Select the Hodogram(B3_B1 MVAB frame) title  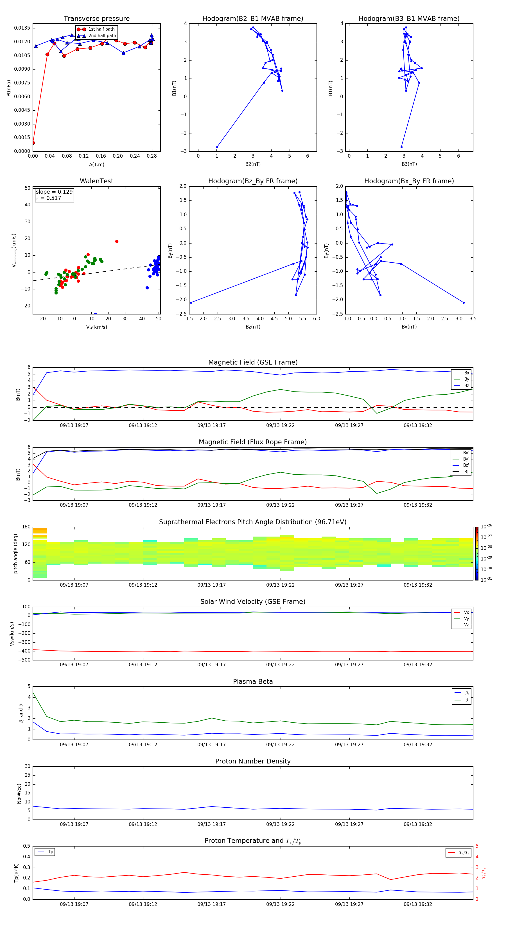[x=409, y=19]
